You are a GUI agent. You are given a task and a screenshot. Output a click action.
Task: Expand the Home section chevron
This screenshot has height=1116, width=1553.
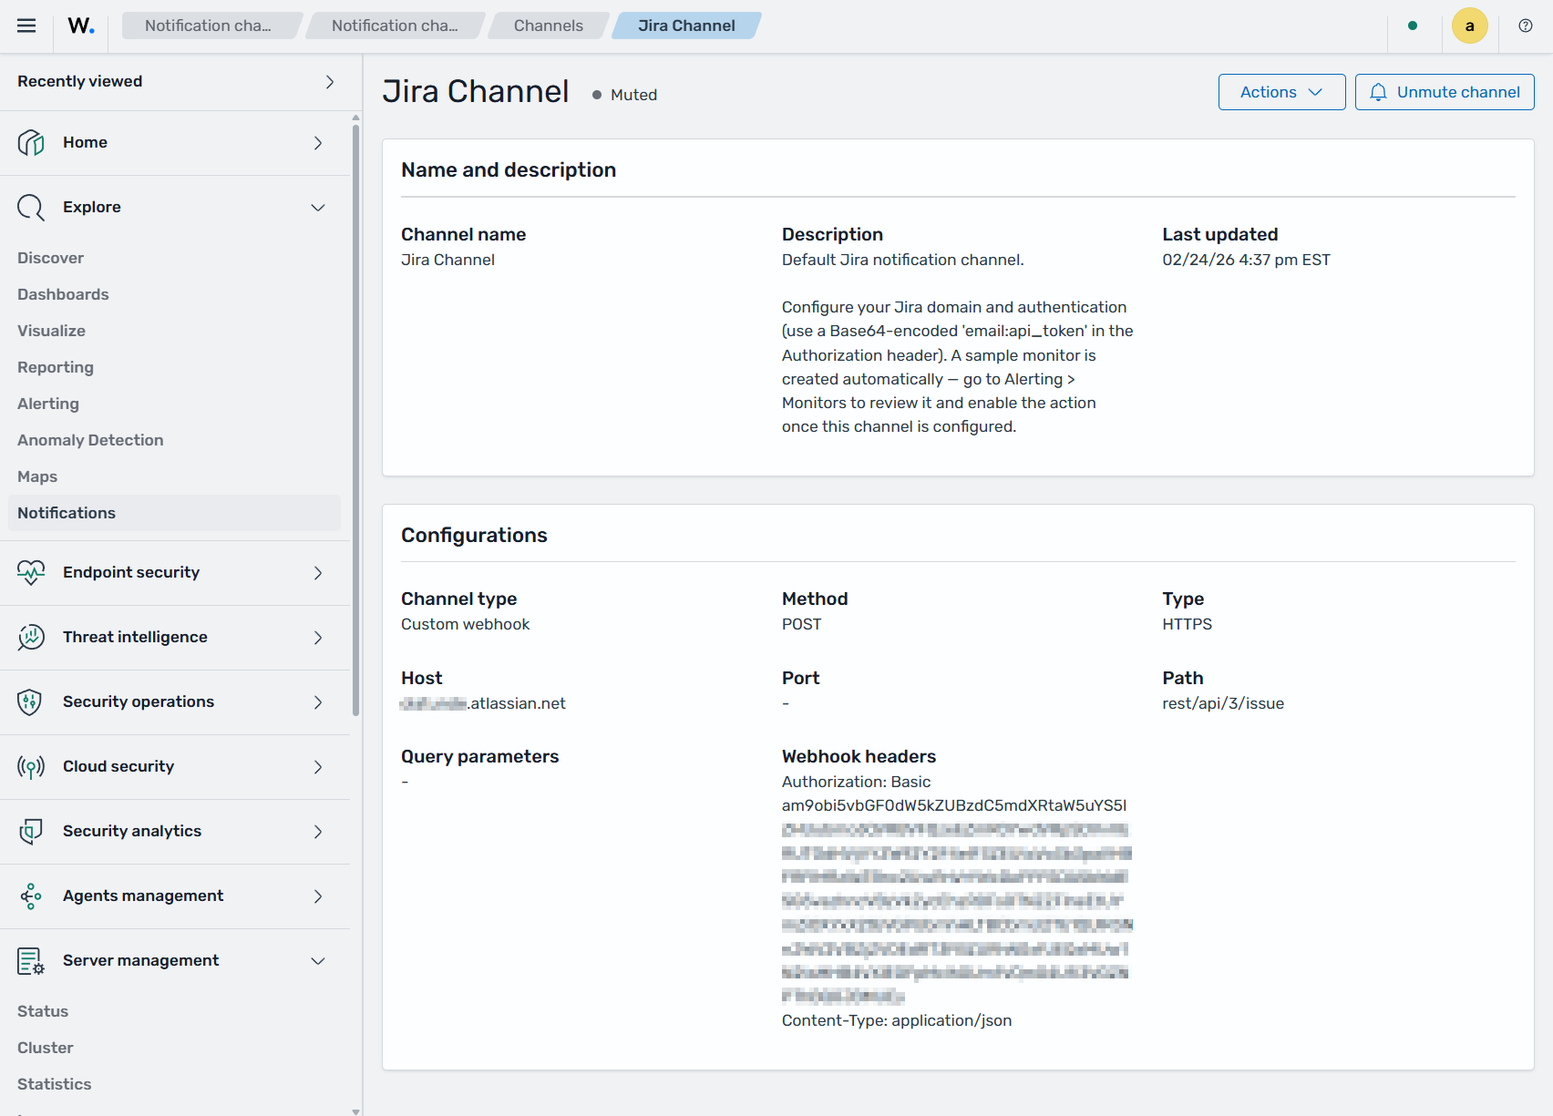click(318, 143)
